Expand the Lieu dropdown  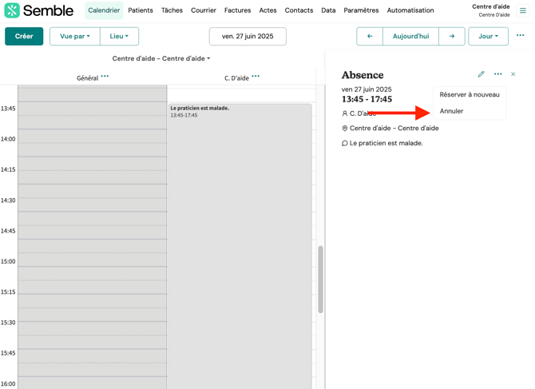pos(119,36)
